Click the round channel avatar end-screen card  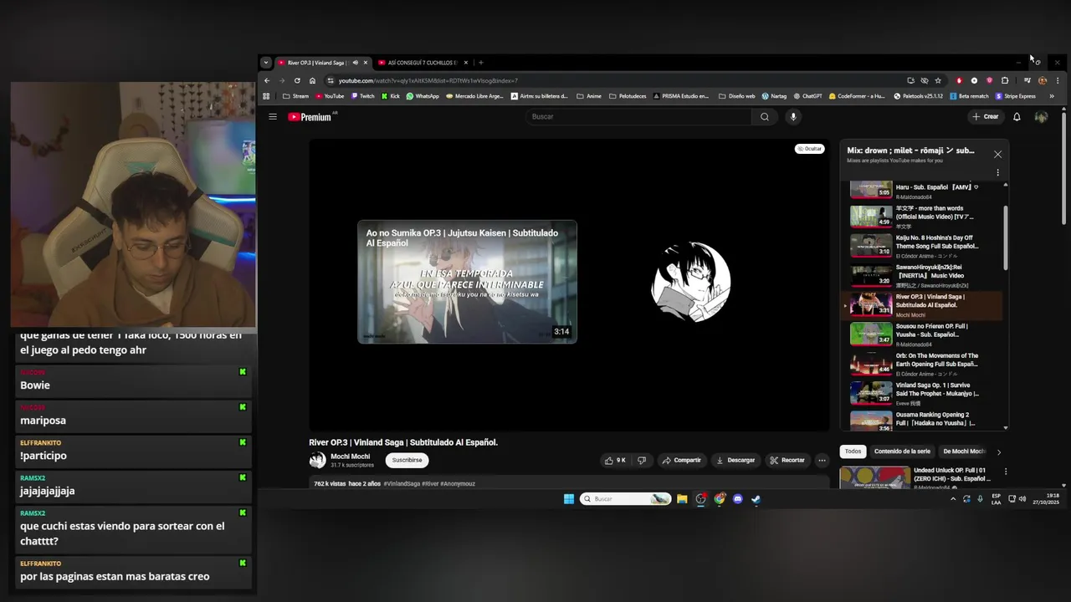click(x=691, y=282)
